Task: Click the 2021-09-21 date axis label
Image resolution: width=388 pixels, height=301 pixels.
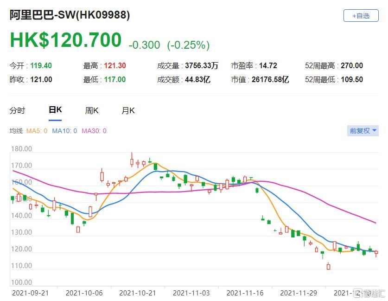Action: [31, 293]
